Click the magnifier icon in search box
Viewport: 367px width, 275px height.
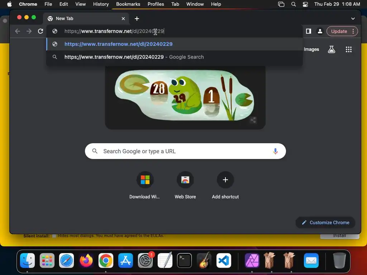(95, 151)
